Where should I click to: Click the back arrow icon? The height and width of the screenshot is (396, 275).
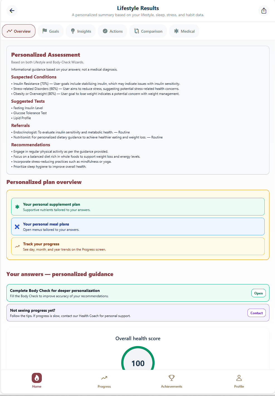(12, 11)
